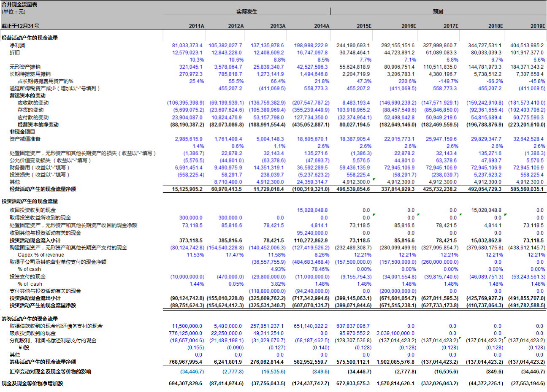Click the 实际发生 group header
The width and height of the screenshot is (547, 392).
click(246, 12)
